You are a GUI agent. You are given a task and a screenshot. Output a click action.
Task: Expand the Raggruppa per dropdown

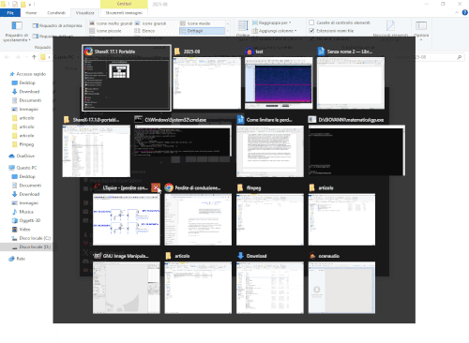point(272,22)
